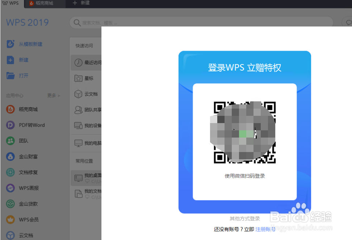Image resolution: width=352 pixels, height=240 pixels.
Task: Click the 新建 plus icon in sidebar
Action: [x=11, y=60]
